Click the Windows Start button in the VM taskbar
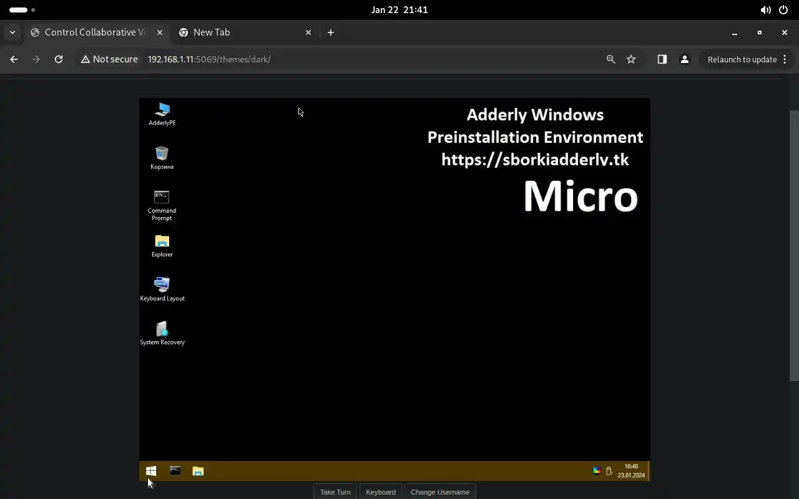 click(150, 471)
